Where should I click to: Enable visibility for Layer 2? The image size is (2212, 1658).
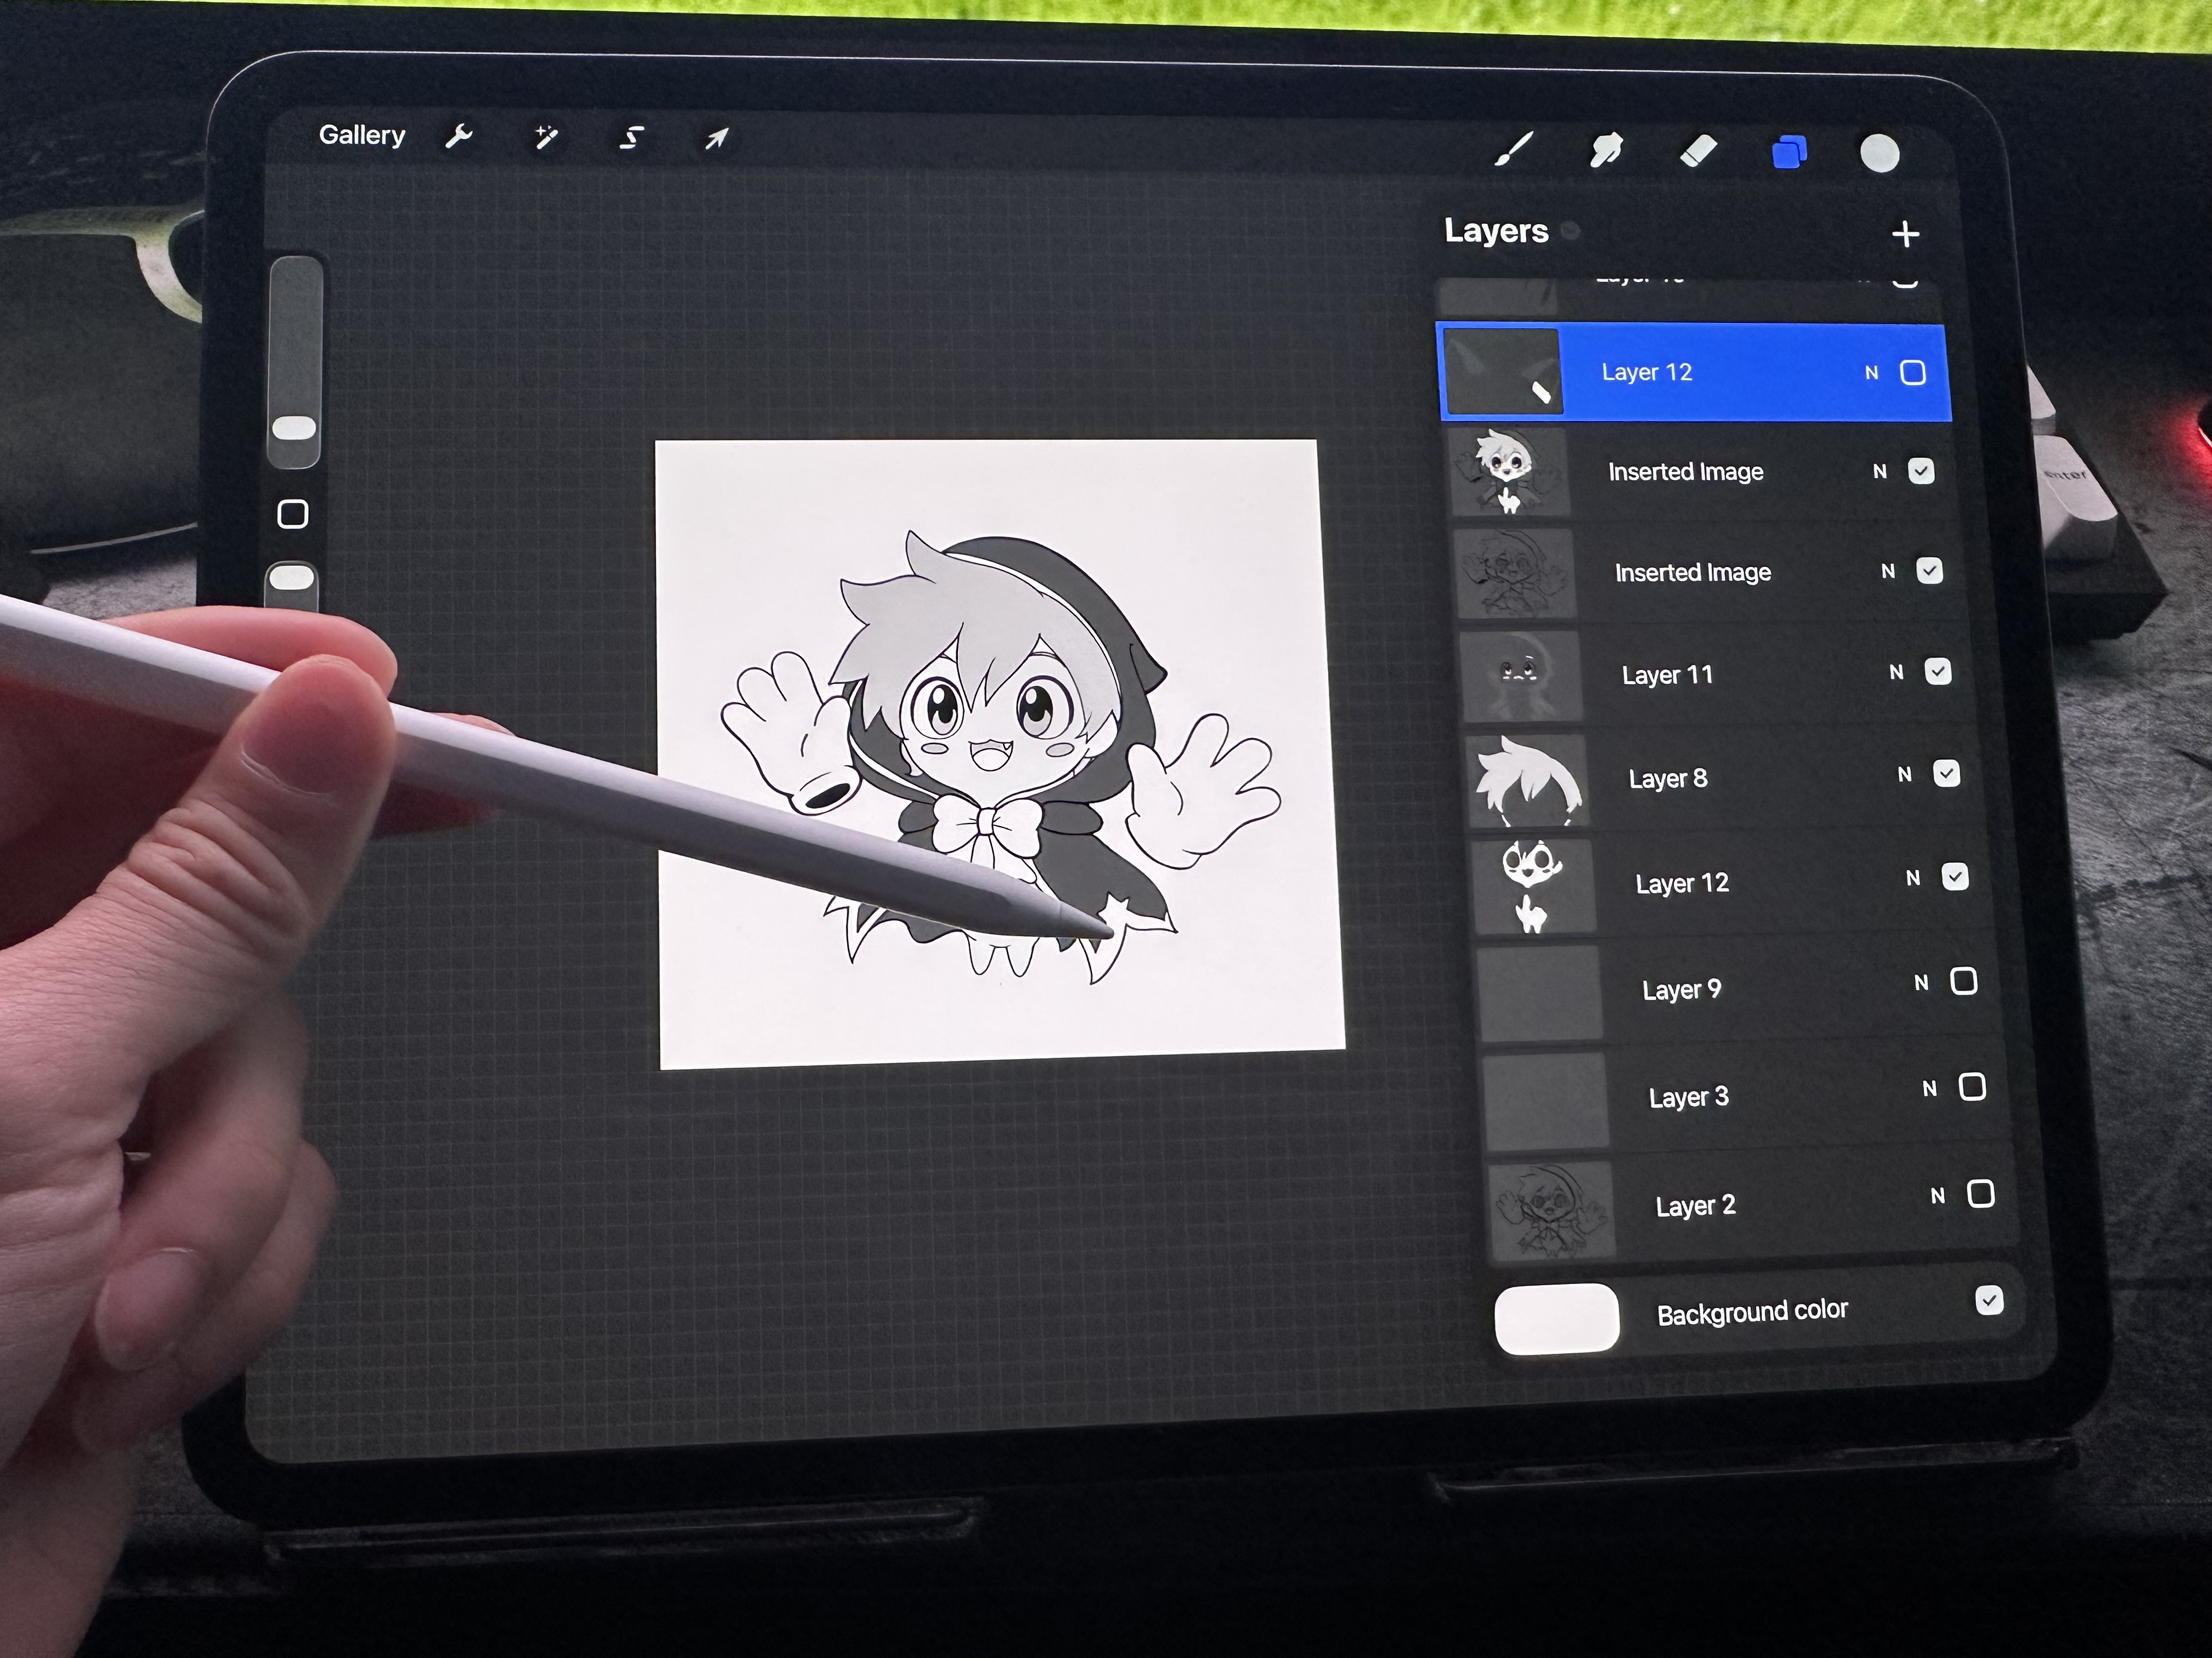click(1981, 1193)
